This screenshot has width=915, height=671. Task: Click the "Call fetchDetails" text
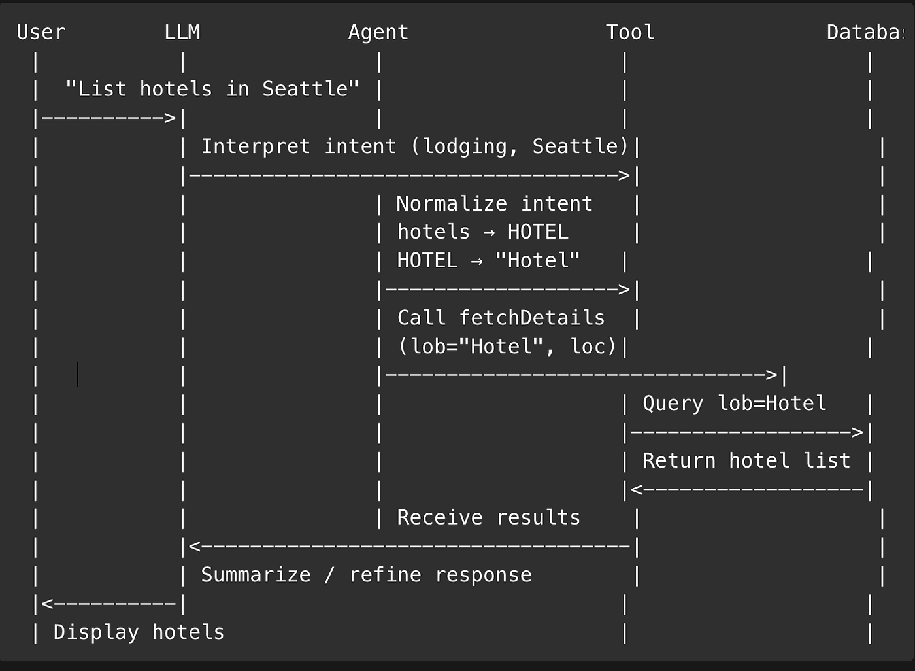click(x=501, y=318)
